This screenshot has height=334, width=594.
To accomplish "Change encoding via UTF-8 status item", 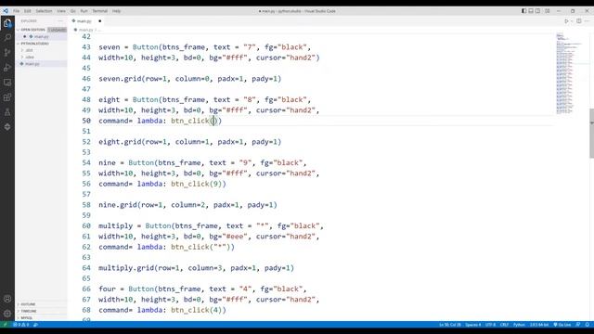I will pyautogui.click(x=490, y=325).
